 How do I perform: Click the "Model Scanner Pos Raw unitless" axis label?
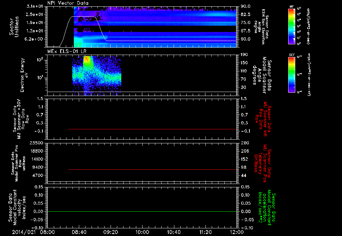pyautogui.click(x=18, y=163)
